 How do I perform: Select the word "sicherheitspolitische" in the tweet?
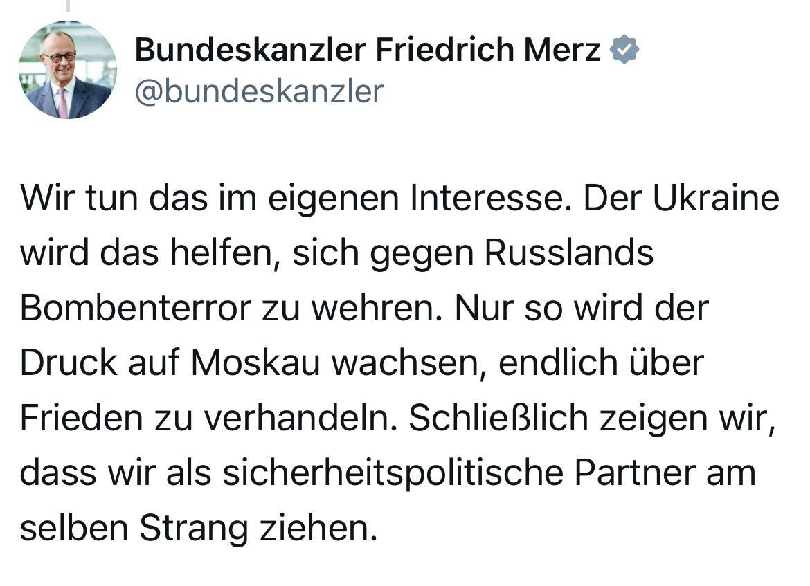point(393,474)
